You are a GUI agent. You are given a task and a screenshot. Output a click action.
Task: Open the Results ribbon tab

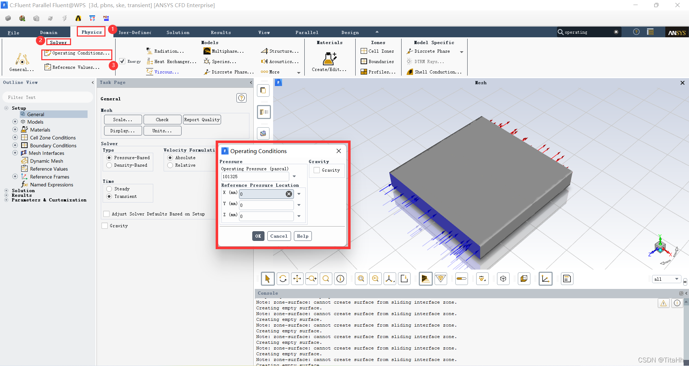[221, 33]
